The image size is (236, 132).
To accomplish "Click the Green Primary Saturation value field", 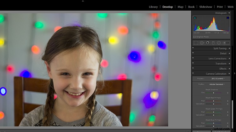I will coord(228,115).
